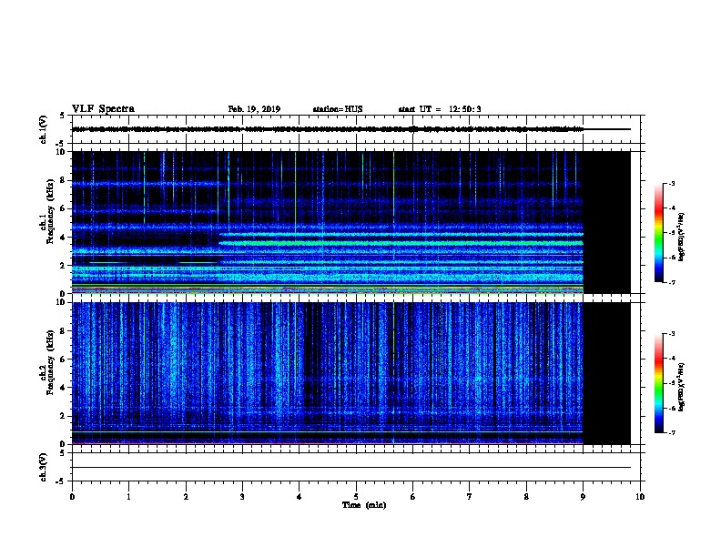
Task: Click the ch.2 "Frequency (kHz)" axis label
Action: (x=50, y=362)
